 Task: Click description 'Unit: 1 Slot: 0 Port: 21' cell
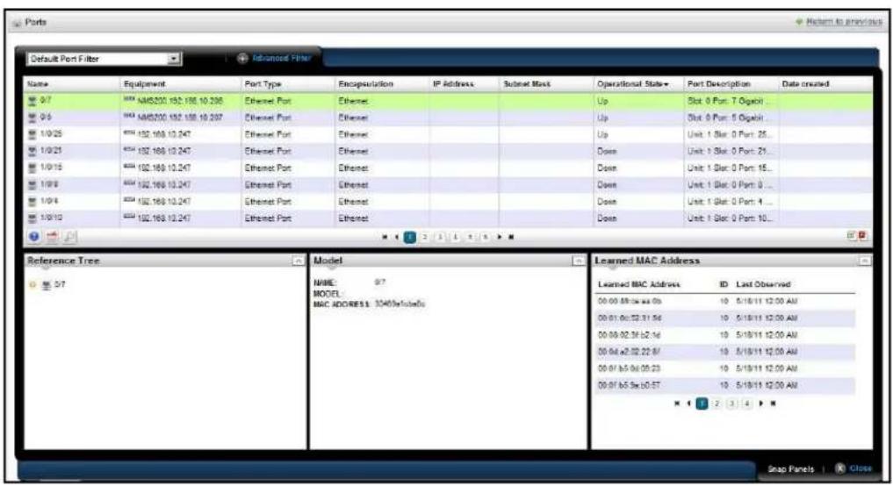[731, 152]
